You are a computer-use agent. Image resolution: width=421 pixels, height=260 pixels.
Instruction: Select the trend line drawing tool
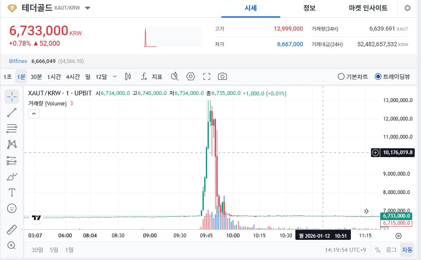[x=12, y=112]
